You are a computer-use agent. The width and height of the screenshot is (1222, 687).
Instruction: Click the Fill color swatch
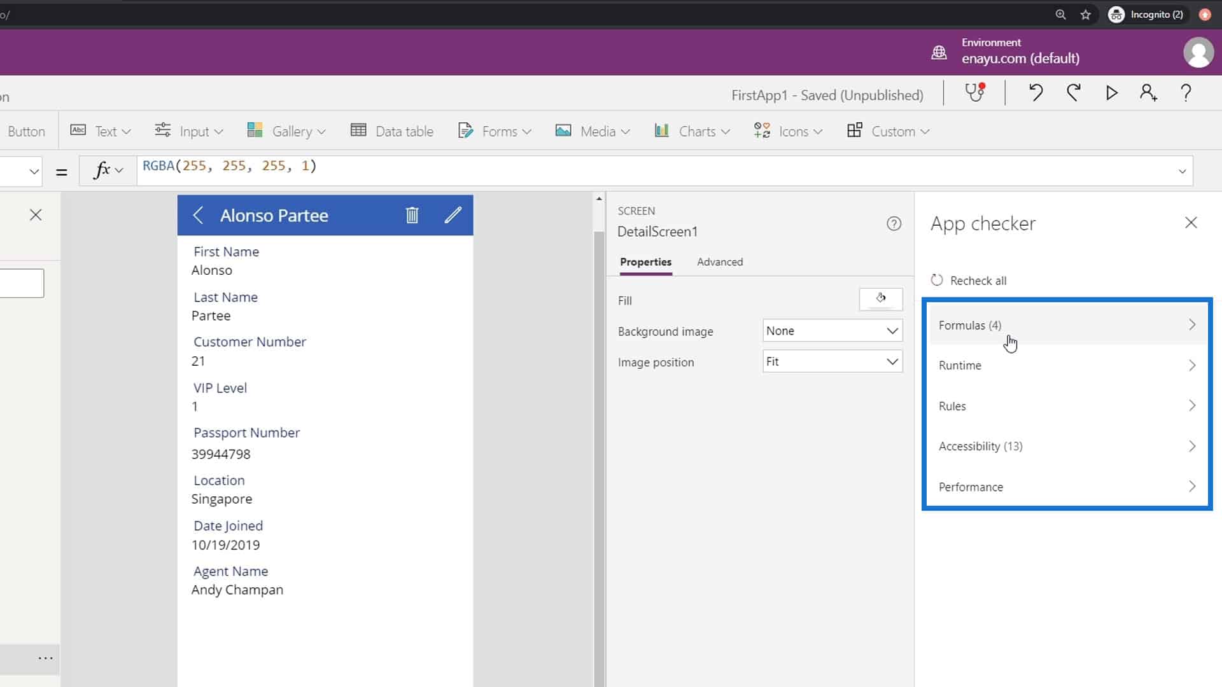[x=881, y=300]
